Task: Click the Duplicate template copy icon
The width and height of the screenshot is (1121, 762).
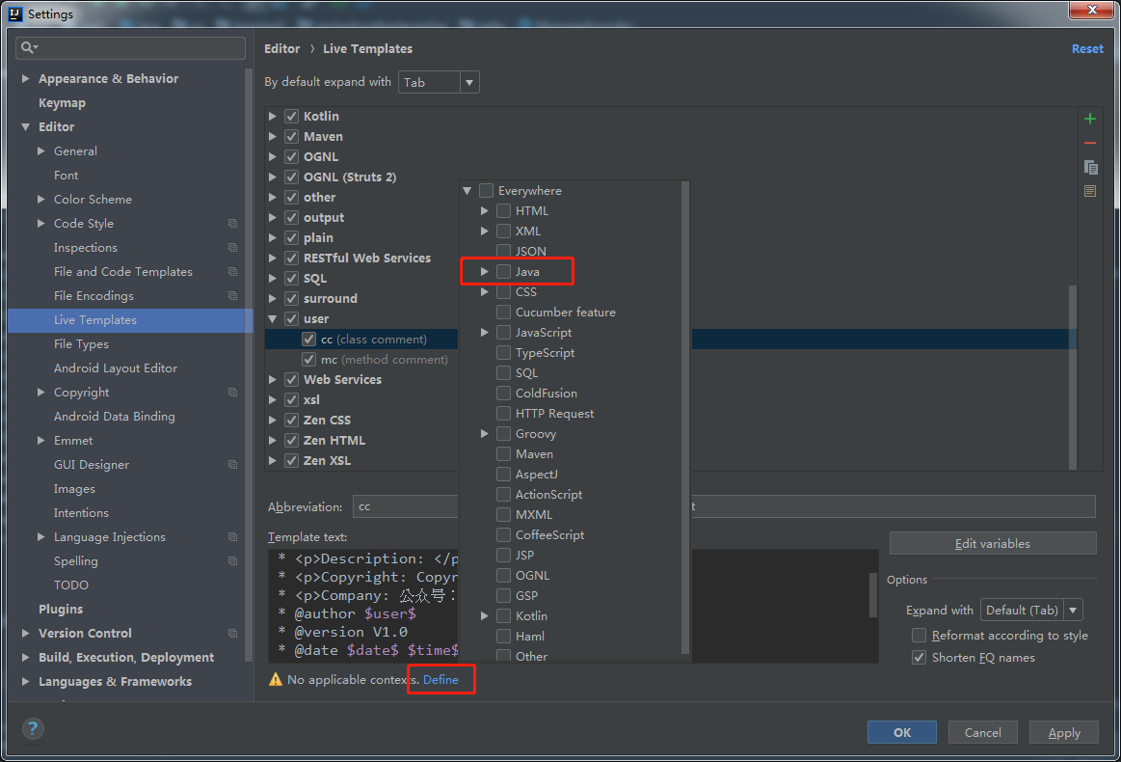Action: tap(1090, 167)
